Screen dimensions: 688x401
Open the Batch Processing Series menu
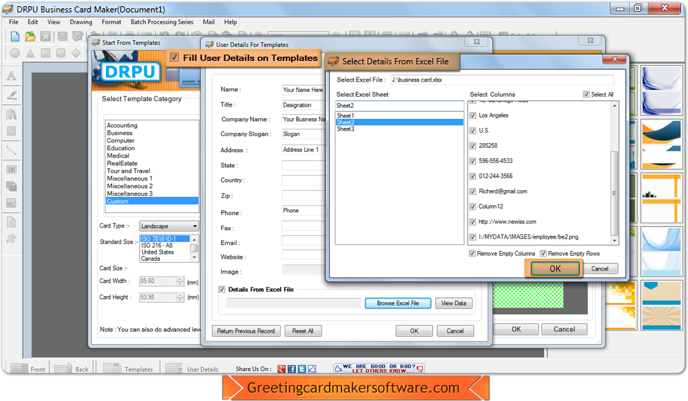162,22
